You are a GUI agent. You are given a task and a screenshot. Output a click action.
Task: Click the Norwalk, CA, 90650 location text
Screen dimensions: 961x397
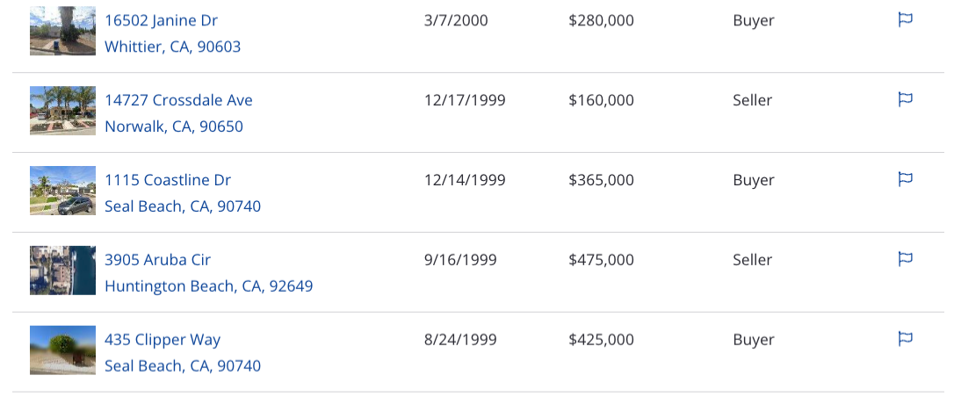click(x=174, y=126)
